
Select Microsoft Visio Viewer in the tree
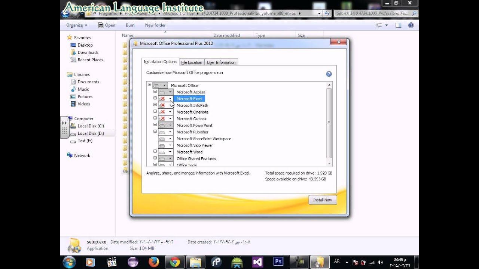click(x=195, y=145)
